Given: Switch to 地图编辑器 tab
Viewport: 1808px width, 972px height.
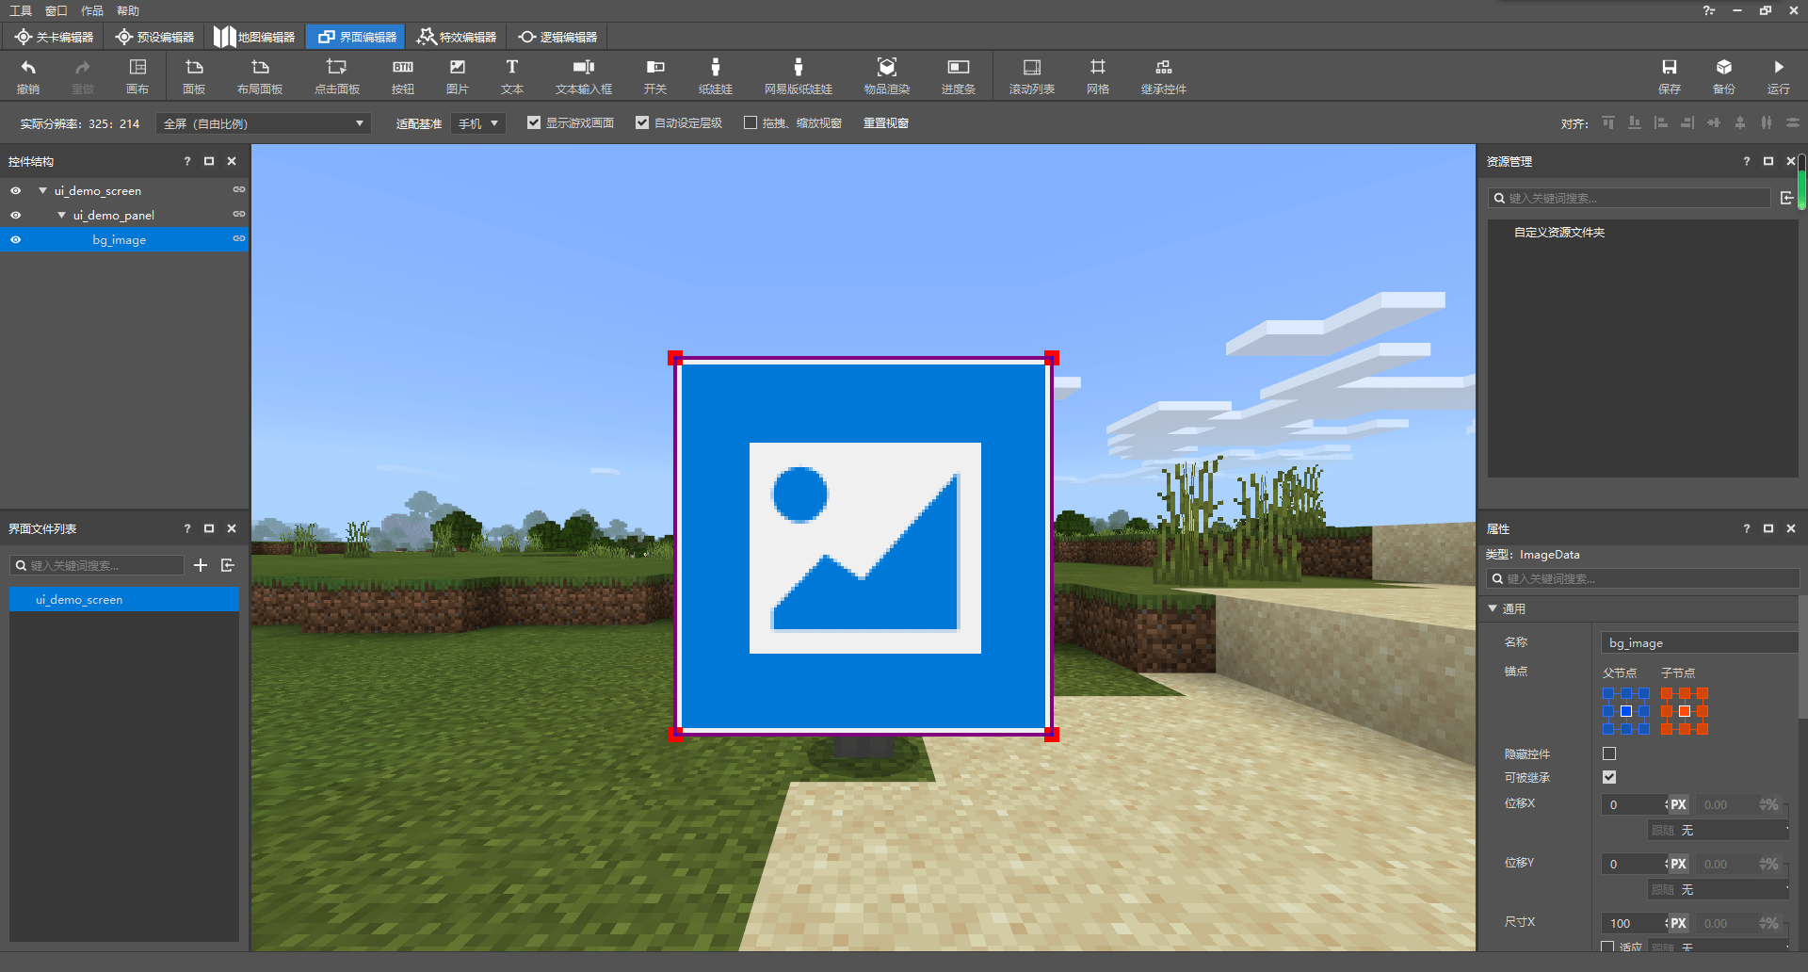Looking at the screenshot, I should pos(254,37).
